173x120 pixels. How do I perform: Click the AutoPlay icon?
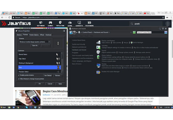98,47
